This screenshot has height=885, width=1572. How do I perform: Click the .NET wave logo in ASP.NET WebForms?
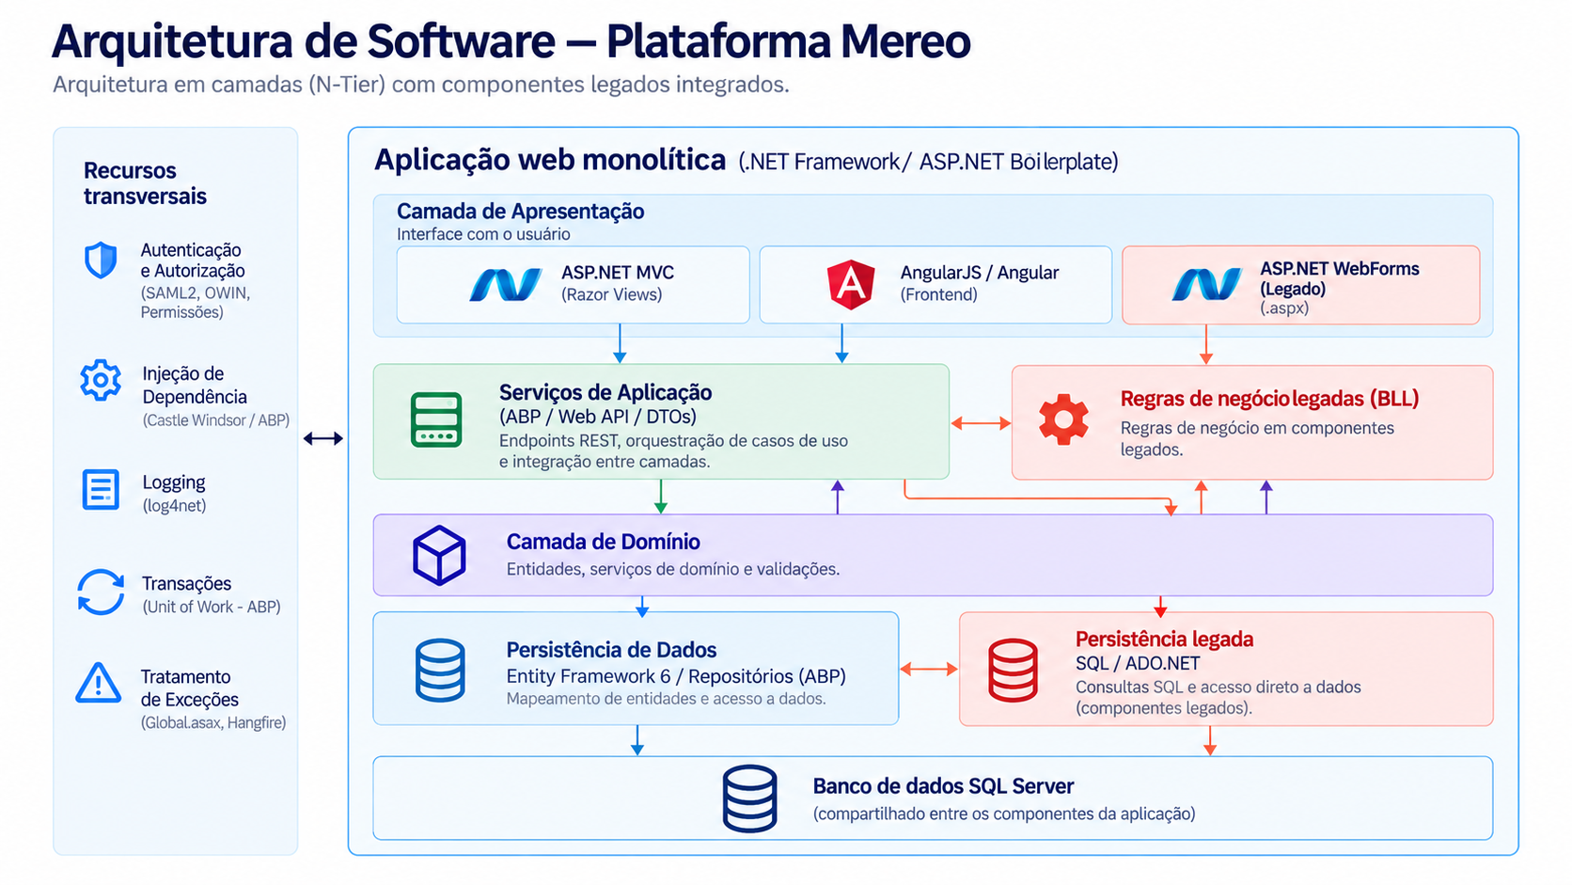1207,284
